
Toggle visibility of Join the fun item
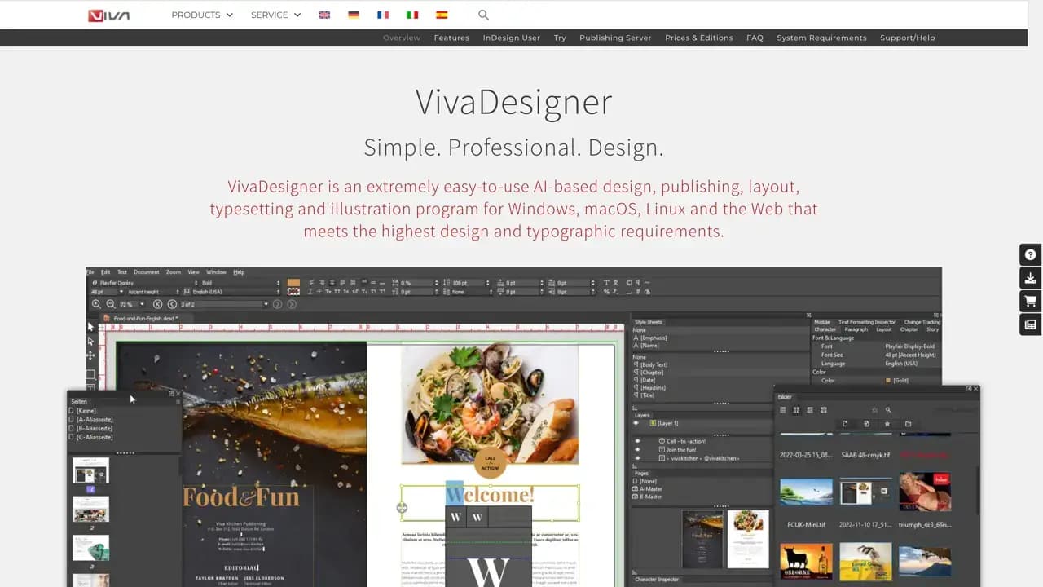click(x=638, y=449)
